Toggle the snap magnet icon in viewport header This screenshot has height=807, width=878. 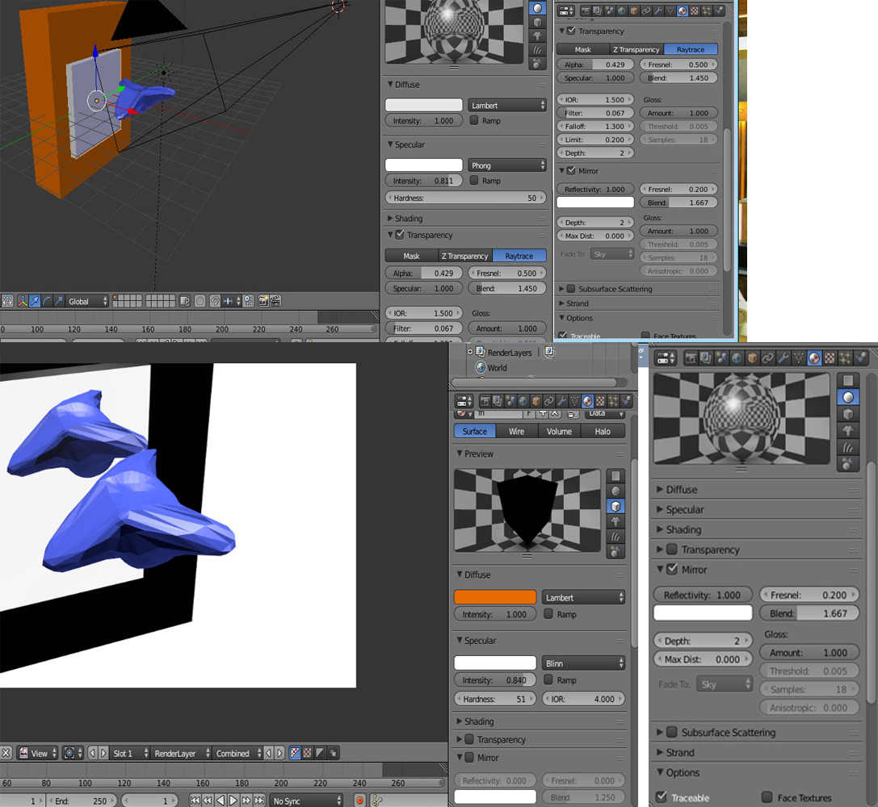click(x=215, y=301)
